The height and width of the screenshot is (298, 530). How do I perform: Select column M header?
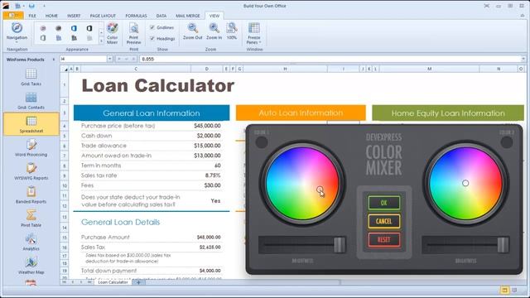[429, 69]
